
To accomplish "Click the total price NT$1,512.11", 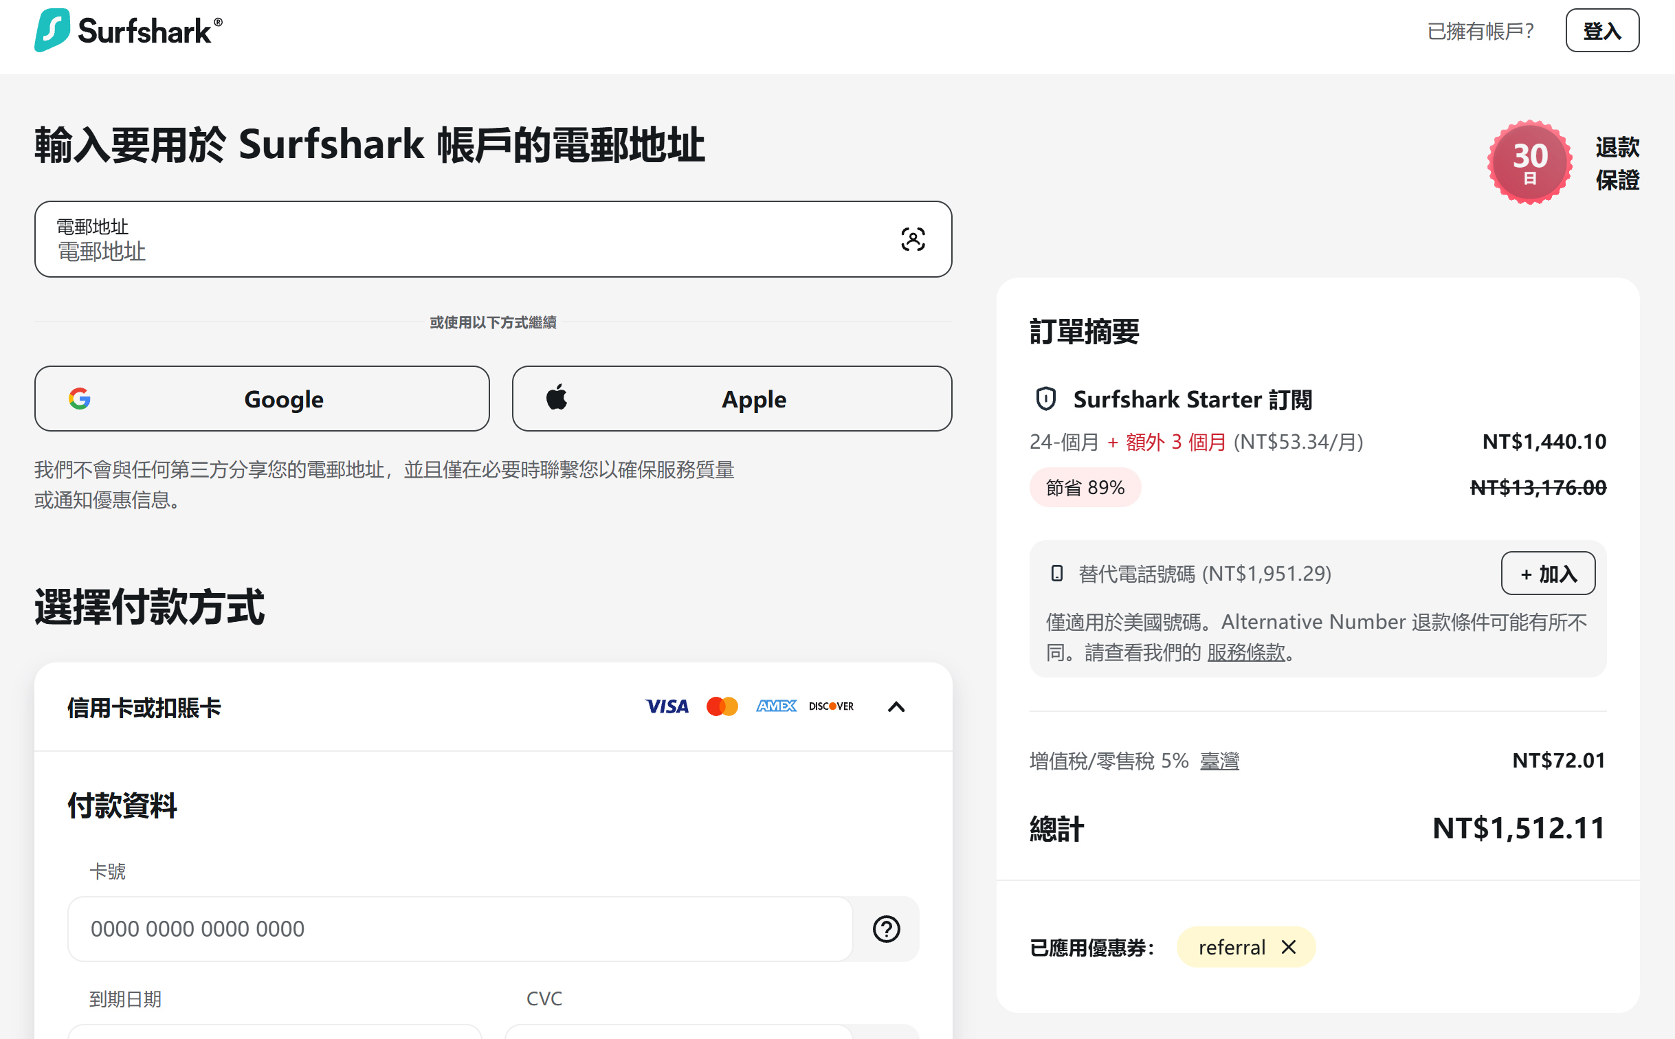I will coord(1519,828).
